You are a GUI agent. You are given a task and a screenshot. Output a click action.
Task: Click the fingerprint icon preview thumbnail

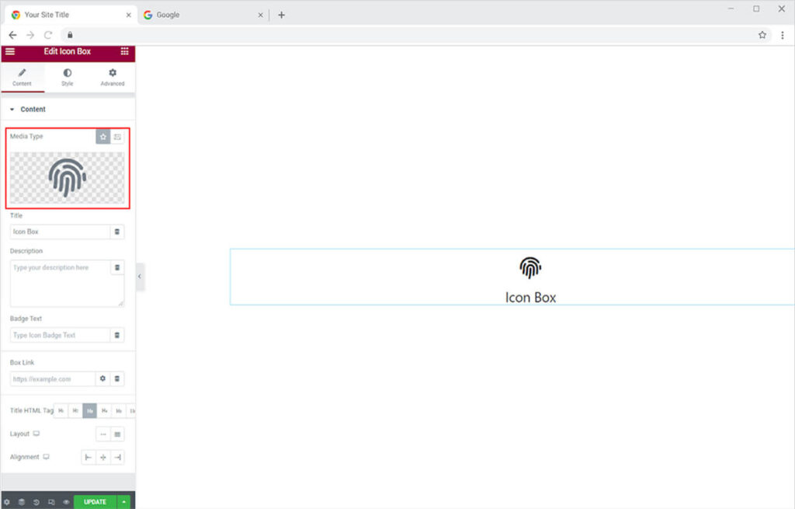point(68,177)
